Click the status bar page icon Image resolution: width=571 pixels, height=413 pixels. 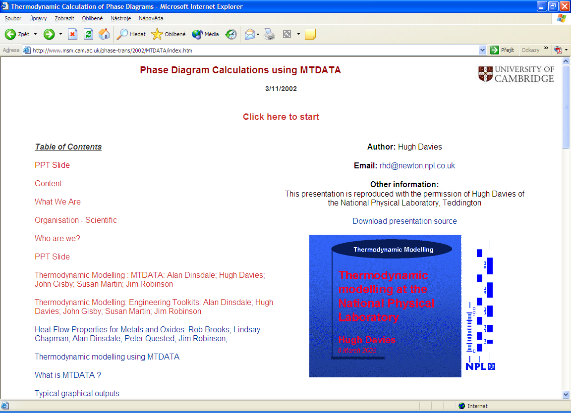coord(5,406)
